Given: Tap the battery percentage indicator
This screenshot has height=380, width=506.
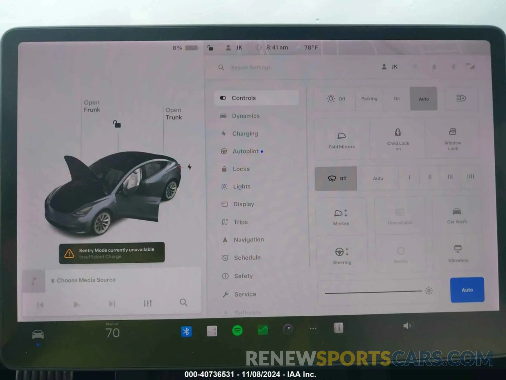Looking at the screenshot, I should click(185, 48).
